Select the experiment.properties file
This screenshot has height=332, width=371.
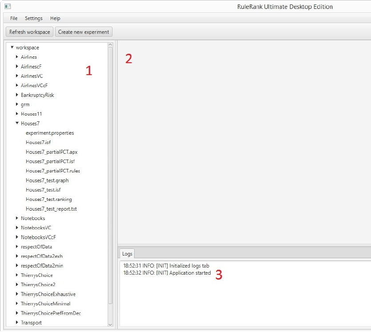pyautogui.click(x=50, y=133)
